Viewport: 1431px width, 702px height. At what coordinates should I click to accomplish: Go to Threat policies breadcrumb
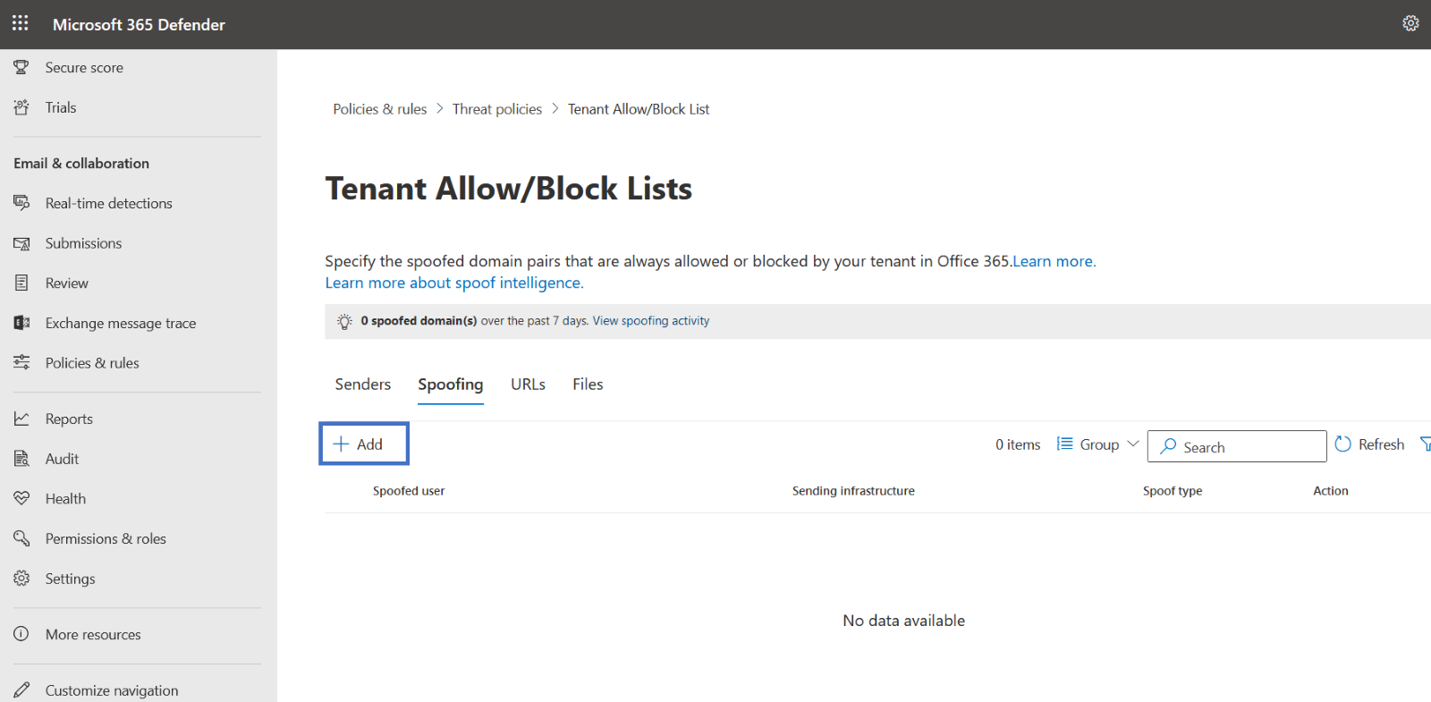(496, 109)
